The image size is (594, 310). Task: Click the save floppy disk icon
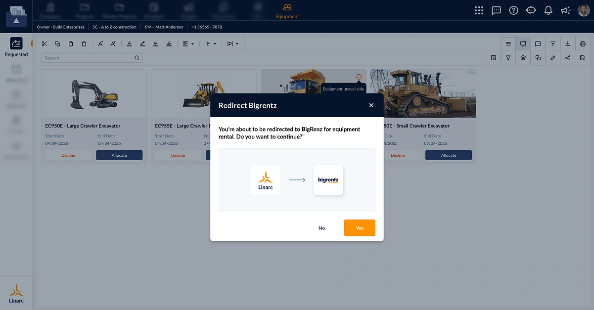(x=583, y=58)
